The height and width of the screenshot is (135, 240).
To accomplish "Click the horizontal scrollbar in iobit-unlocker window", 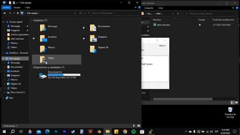I will coord(183,99).
